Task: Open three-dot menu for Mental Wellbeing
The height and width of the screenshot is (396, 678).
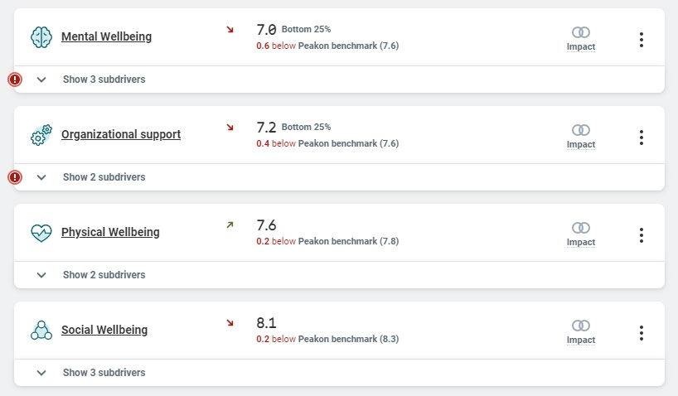Action: 642,40
